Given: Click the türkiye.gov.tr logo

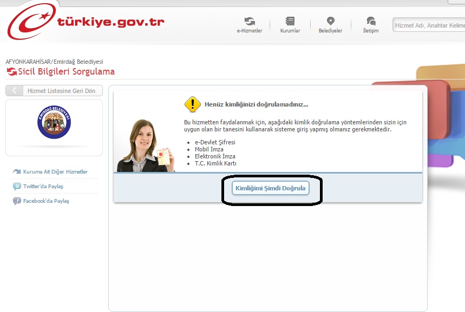Looking at the screenshot, I should tap(86, 22).
